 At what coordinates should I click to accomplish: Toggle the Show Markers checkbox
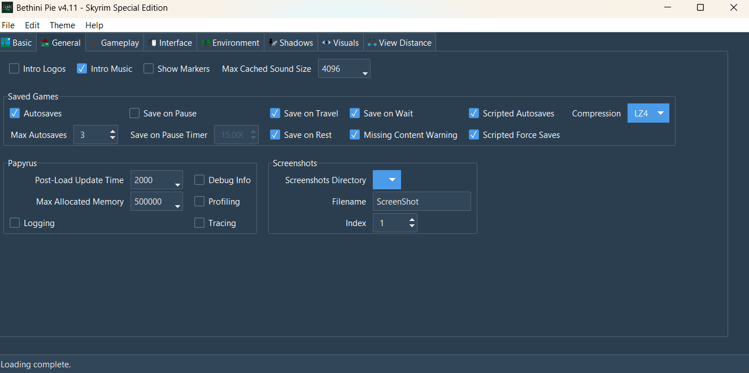(149, 68)
